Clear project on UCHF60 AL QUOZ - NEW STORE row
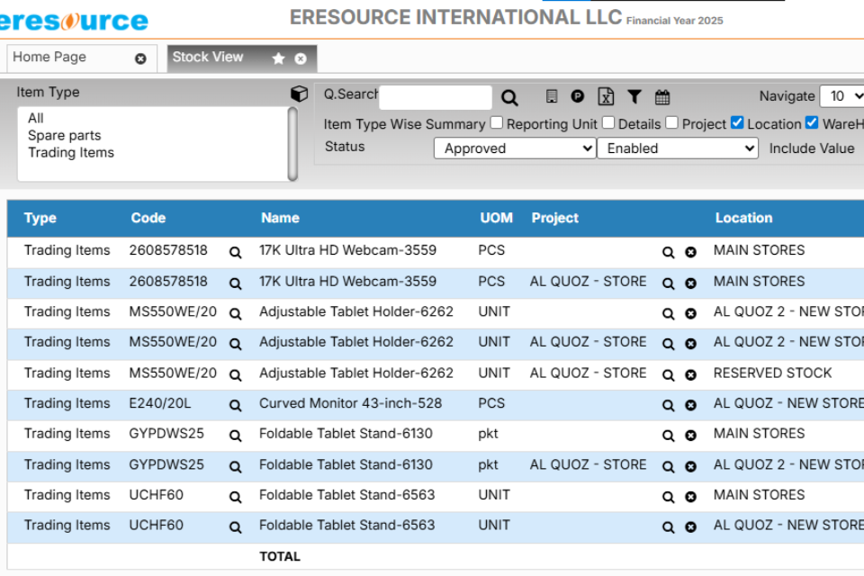Image resolution: width=864 pixels, height=576 pixels. [x=690, y=526]
